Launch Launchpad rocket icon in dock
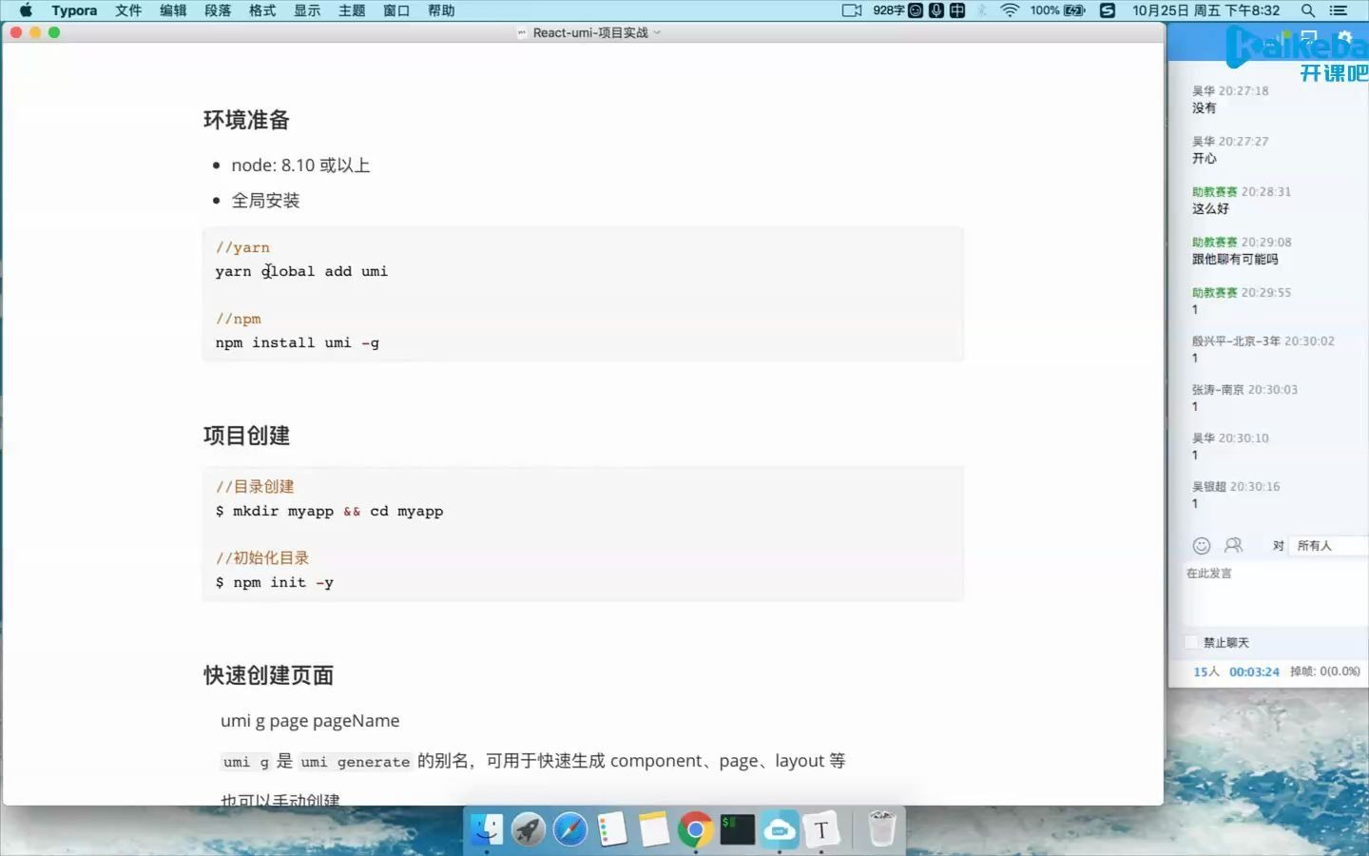1369x856 pixels. tap(529, 829)
